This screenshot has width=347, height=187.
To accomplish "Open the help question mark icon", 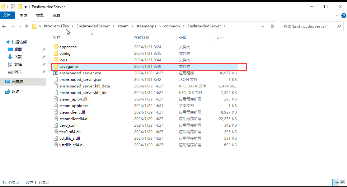I will [x=344, y=16].
